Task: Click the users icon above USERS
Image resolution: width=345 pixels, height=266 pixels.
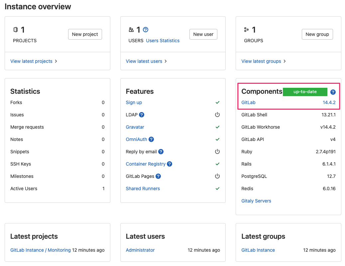Action: pos(131,30)
